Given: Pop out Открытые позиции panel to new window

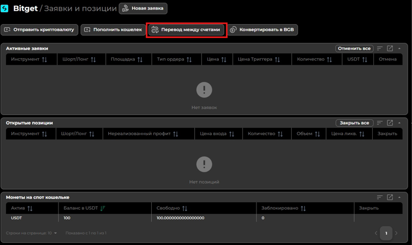Looking at the screenshot, I should pos(390,123).
